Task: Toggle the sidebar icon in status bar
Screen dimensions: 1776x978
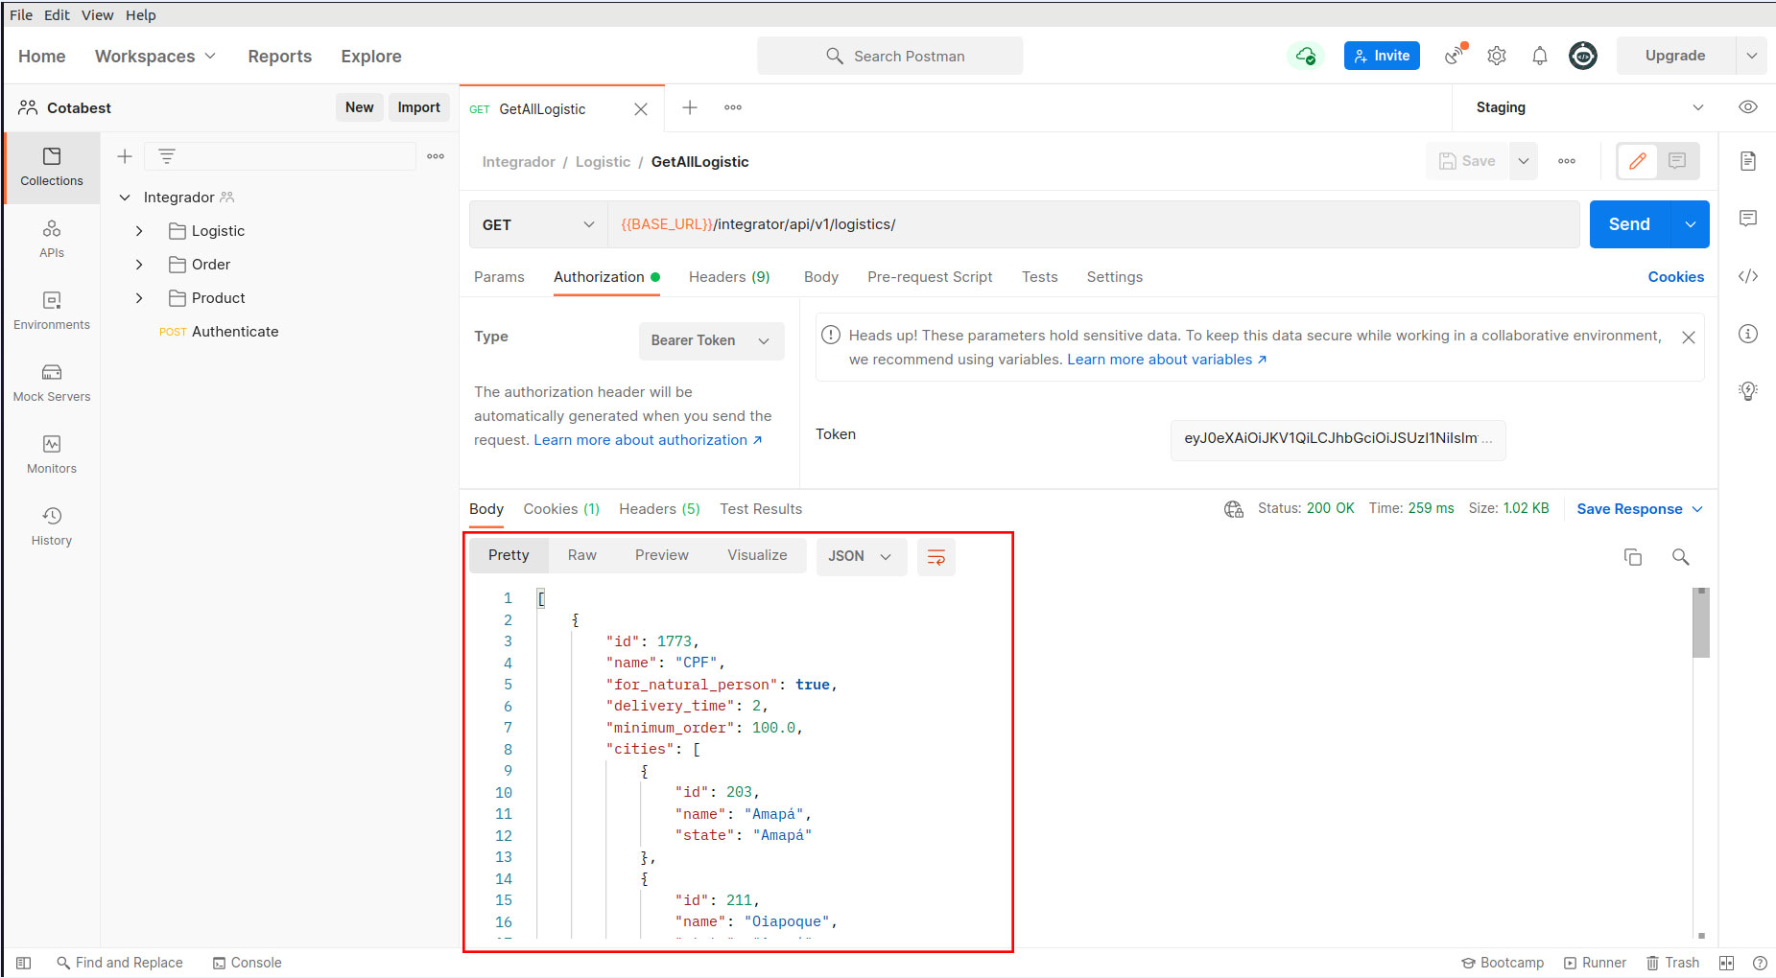Action: (x=24, y=963)
